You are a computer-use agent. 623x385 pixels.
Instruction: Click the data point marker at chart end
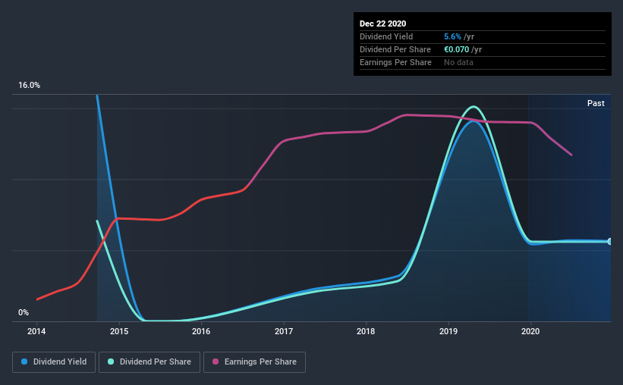coord(610,241)
